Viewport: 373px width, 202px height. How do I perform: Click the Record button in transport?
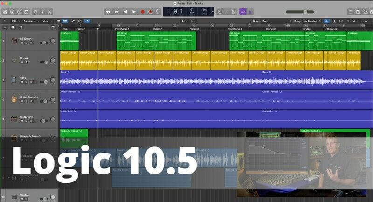[143, 11]
